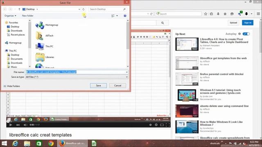Image resolution: width=262 pixels, height=147 pixels.
Task: Open the video player settings gear
Action: [156, 125]
